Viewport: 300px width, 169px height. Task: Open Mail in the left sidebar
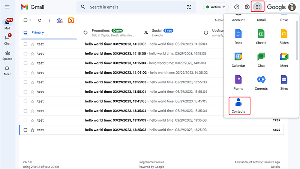(x=7, y=24)
